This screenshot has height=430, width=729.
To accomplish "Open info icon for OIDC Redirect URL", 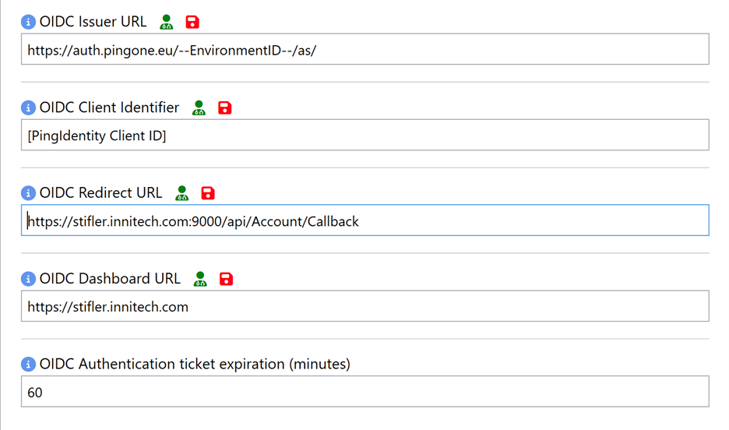I will tap(28, 193).
